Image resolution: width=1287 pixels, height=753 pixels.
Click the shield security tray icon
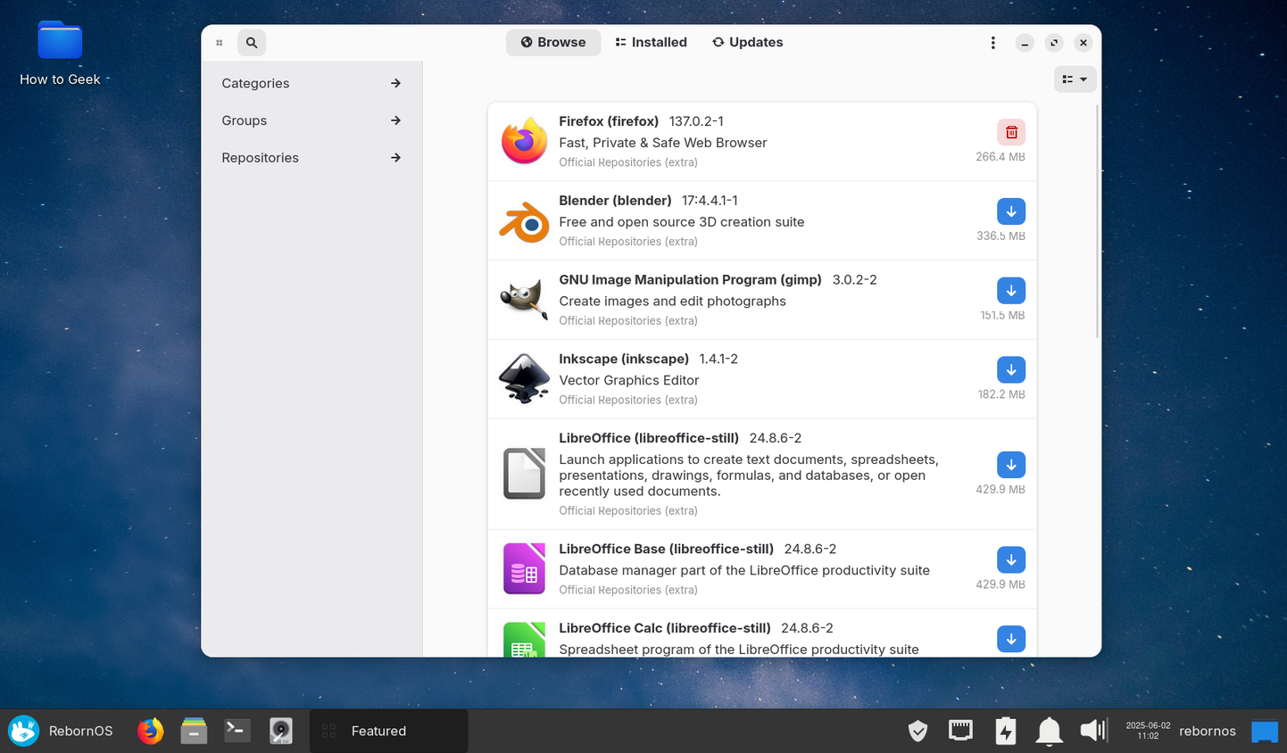coord(918,731)
